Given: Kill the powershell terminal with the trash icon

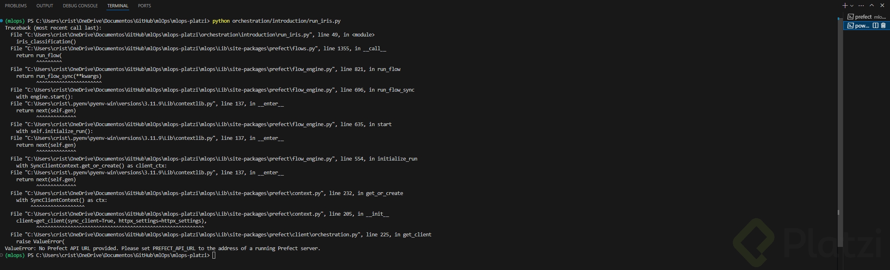Looking at the screenshot, I should point(883,26).
